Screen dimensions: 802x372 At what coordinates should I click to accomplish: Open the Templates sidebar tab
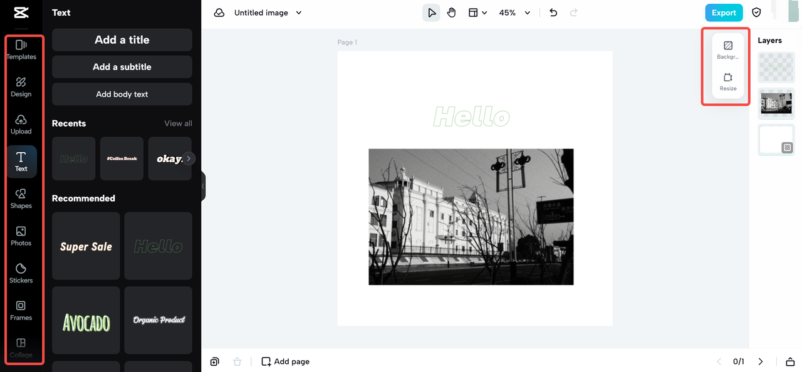(21, 49)
